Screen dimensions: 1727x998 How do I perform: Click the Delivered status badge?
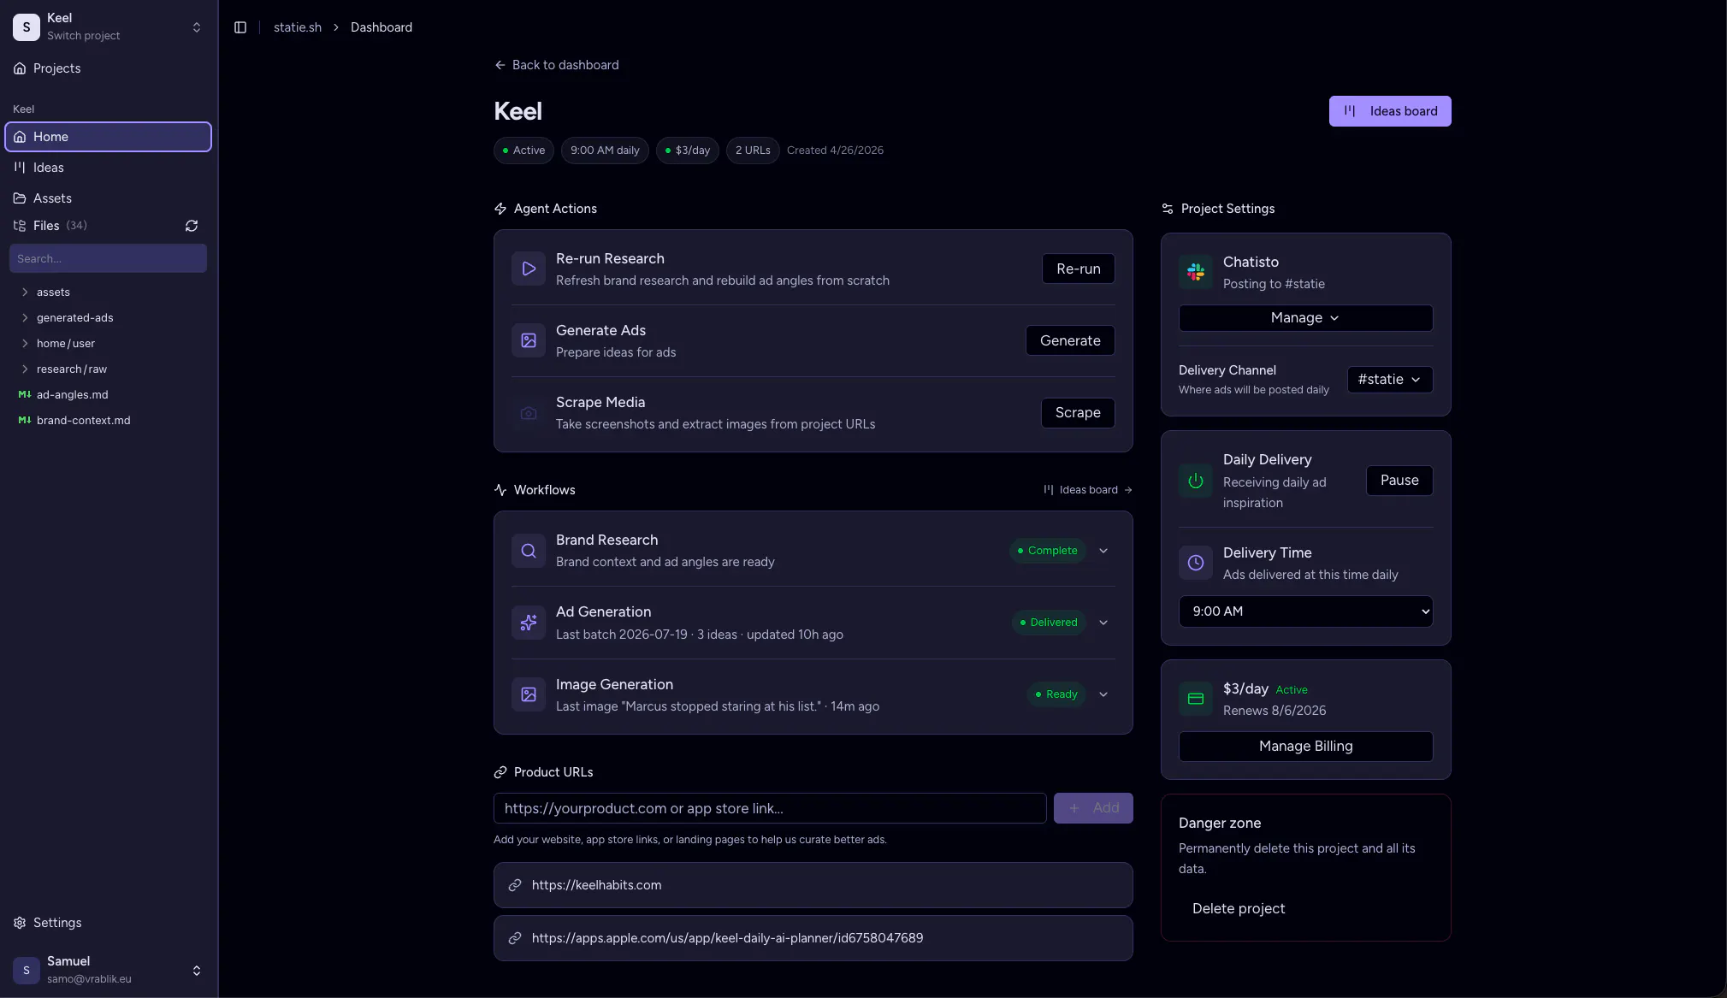click(x=1049, y=623)
